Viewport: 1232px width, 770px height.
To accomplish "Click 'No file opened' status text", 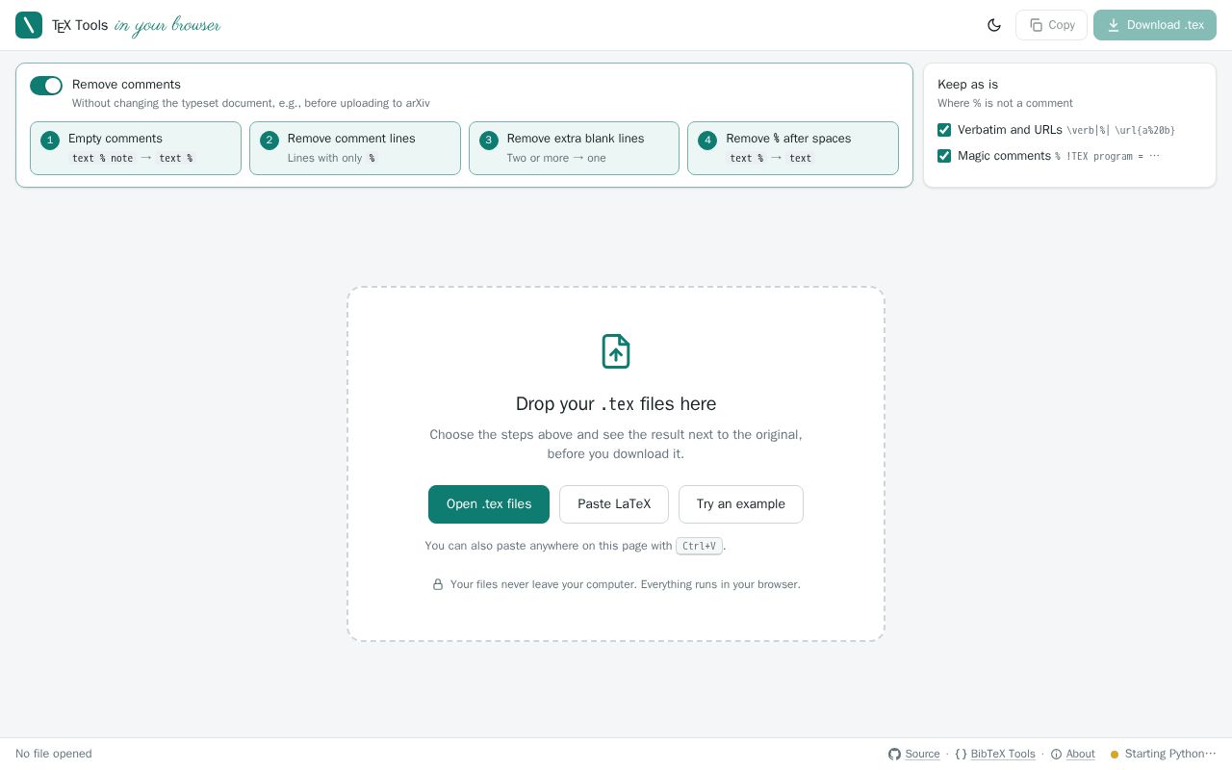I will pos(54,754).
